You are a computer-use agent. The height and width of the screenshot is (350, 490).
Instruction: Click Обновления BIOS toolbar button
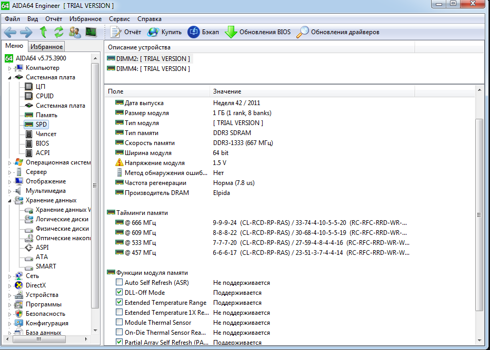tap(258, 32)
